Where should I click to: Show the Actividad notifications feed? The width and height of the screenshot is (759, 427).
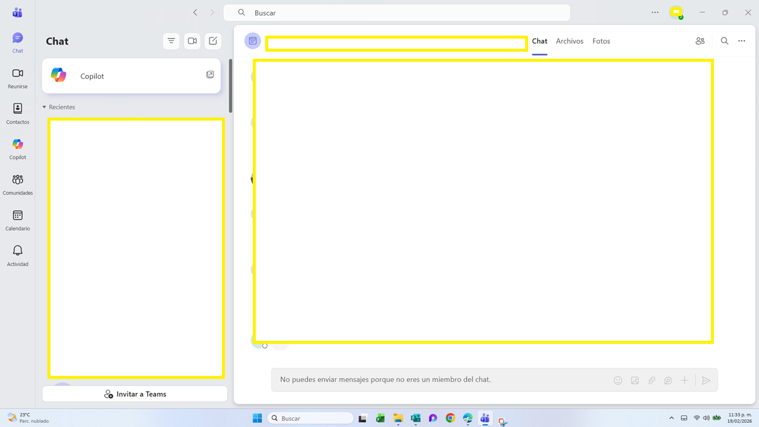coord(17,257)
